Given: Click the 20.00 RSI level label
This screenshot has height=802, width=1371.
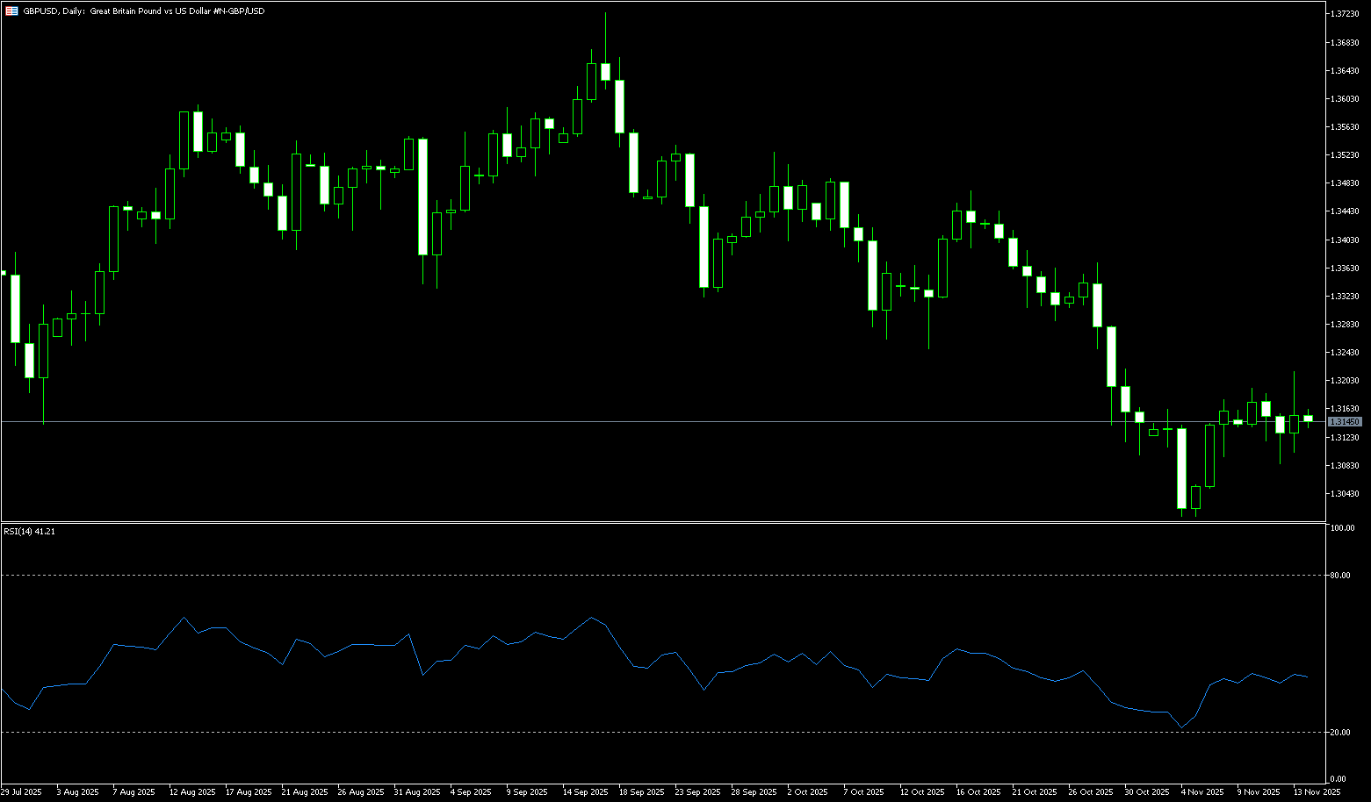Looking at the screenshot, I should click(1340, 733).
